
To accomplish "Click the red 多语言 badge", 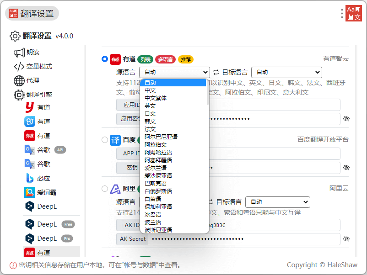I will point(166,59).
